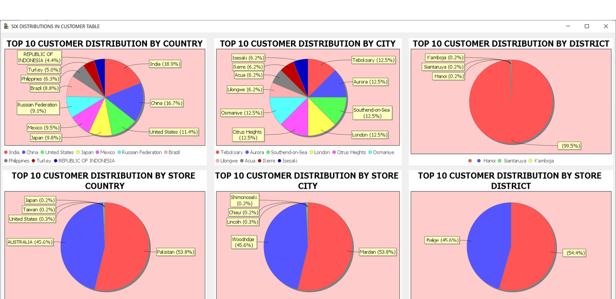Click the 'United States (11.4%)' slice label
Viewport: 616px width, 299px height.
(x=174, y=132)
